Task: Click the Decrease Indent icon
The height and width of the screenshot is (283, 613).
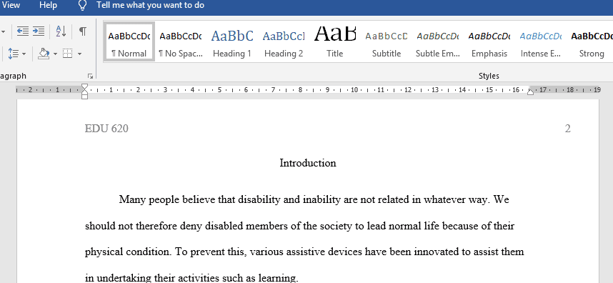Action: click(23, 31)
